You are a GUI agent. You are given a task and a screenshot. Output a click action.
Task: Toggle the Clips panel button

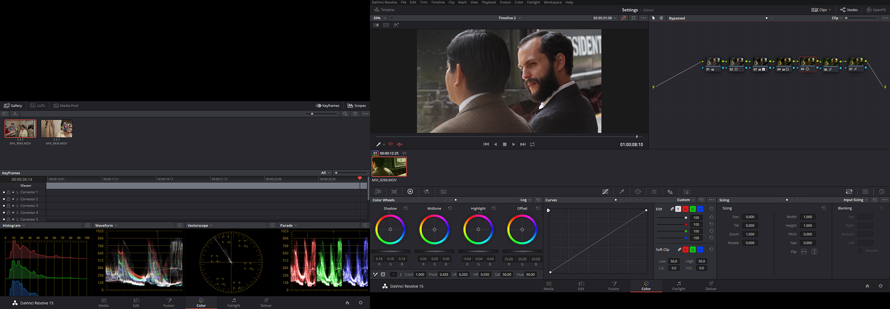[x=821, y=10]
